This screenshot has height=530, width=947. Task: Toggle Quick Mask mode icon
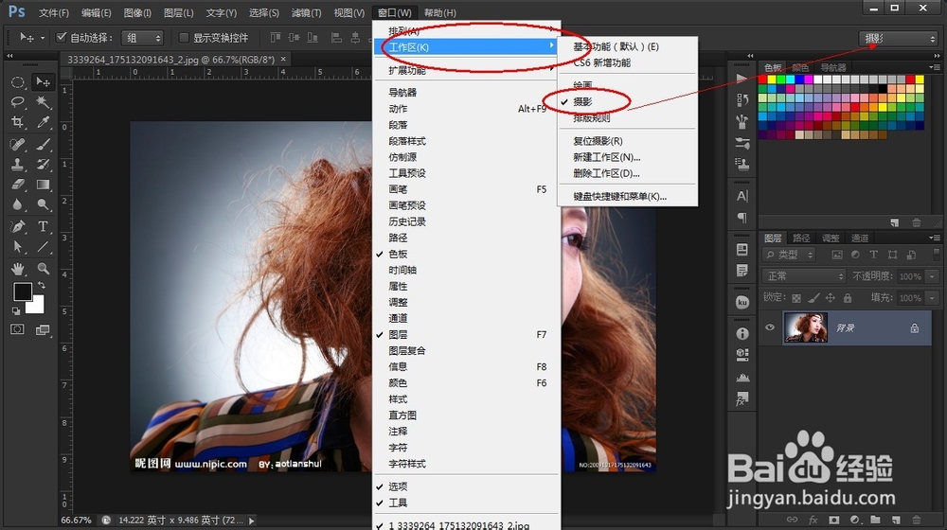pyautogui.click(x=17, y=329)
